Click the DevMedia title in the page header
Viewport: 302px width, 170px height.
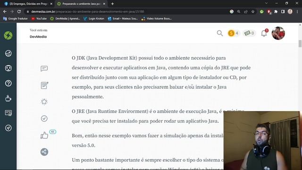click(x=38, y=37)
